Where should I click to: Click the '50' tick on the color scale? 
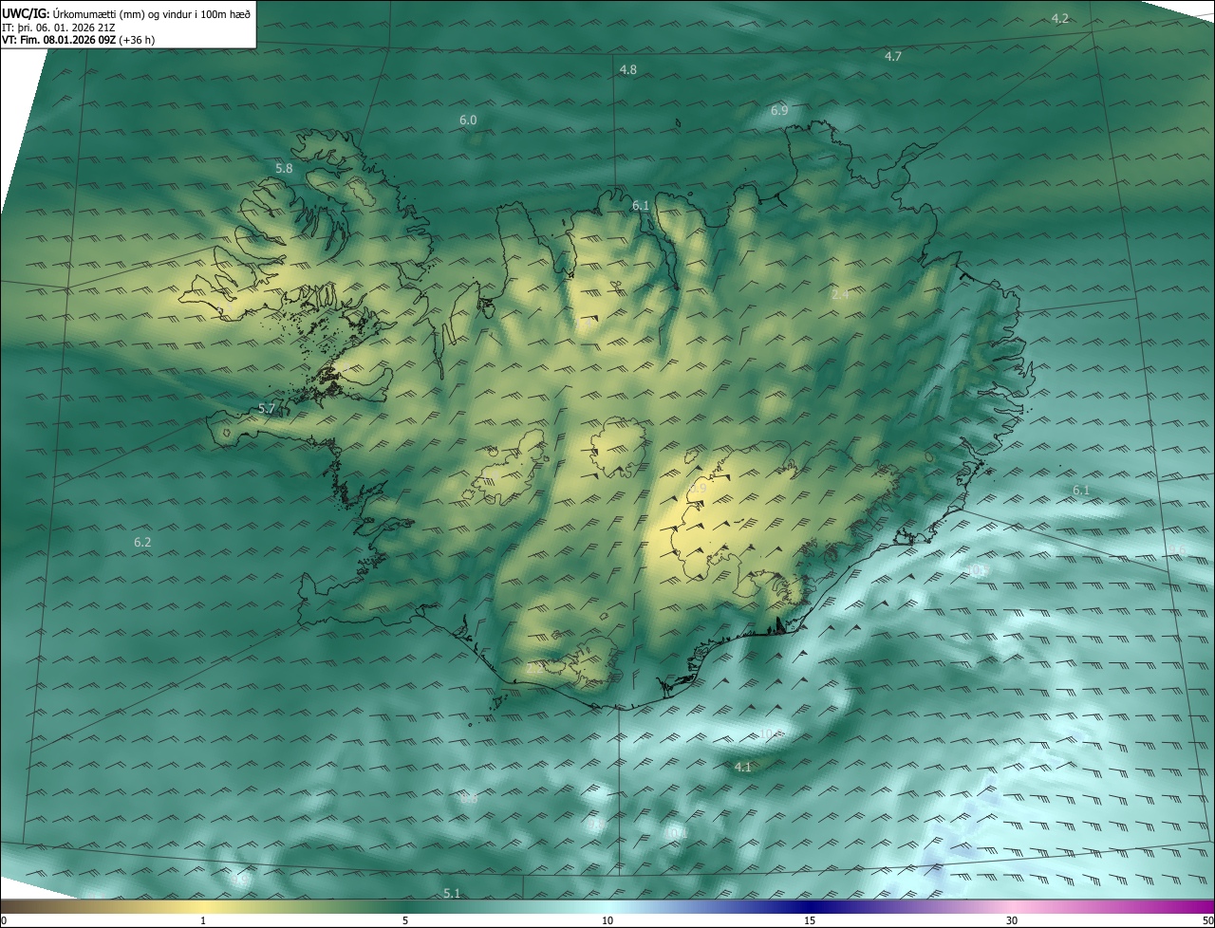click(x=1207, y=920)
